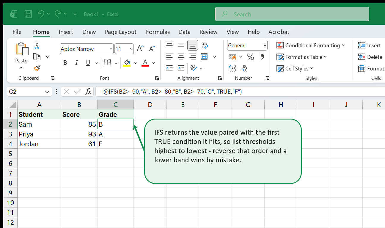Toggle italic formatting
The width and height of the screenshot is (385, 228).
pos(77,63)
